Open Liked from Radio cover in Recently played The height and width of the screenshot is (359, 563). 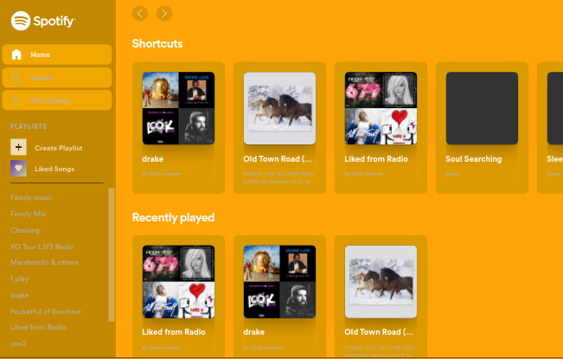(178, 281)
